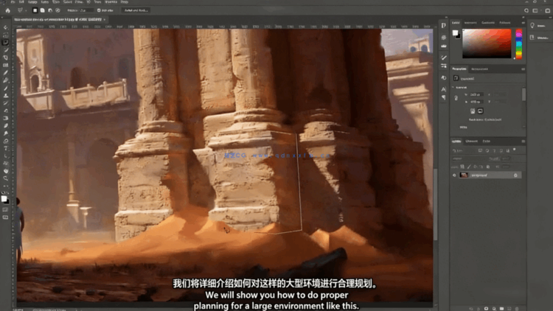
Task: Open the Paragraph panel icon
Action: tap(444, 97)
